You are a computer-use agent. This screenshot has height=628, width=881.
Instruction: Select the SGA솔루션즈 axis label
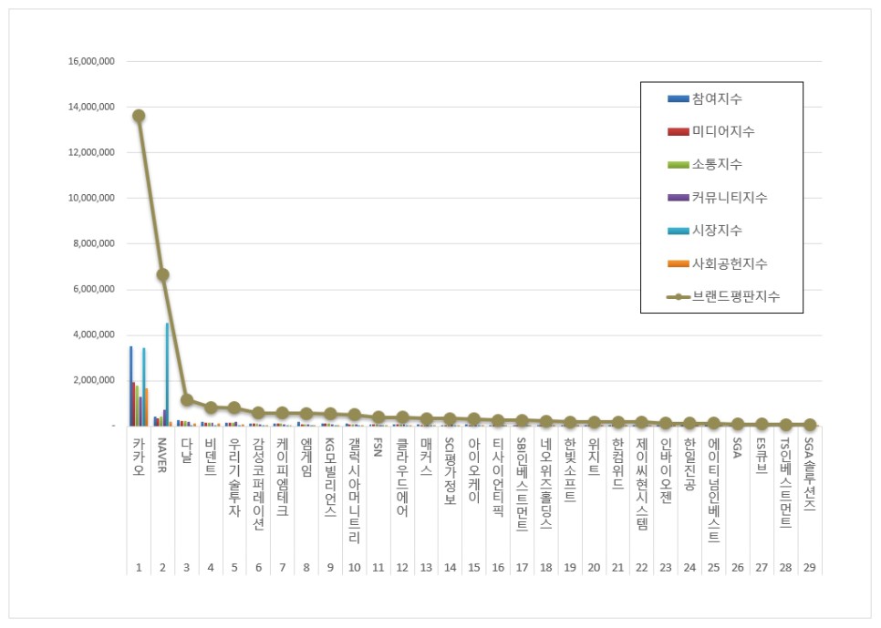809,475
